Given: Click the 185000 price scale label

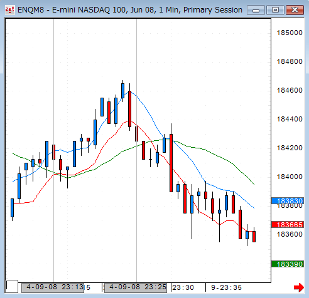Looking at the screenshot, I should [x=290, y=33].
